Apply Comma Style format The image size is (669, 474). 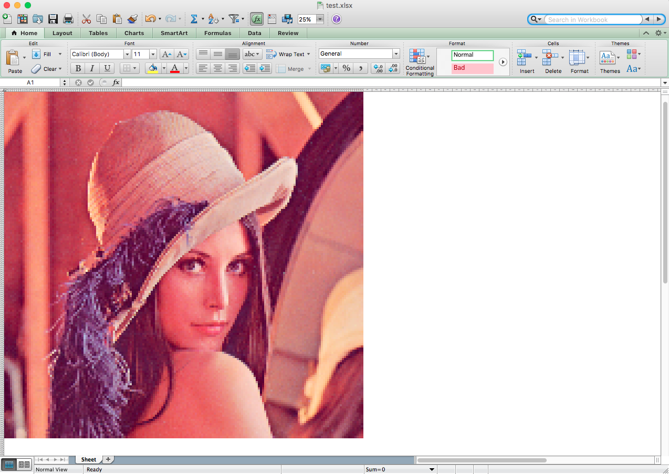pyautogui.click(x=361, y=68)
